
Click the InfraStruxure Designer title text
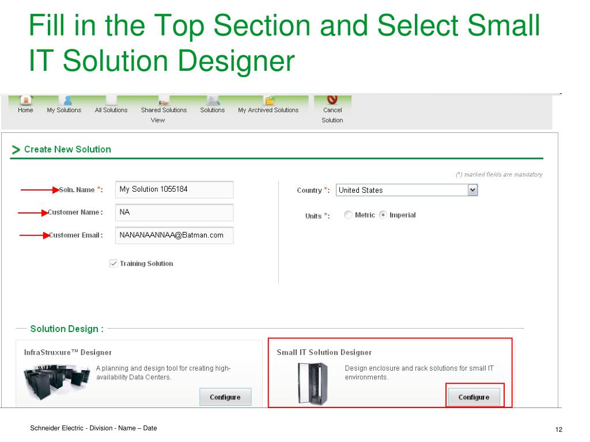pyautogui.click(x=68, y=353)
